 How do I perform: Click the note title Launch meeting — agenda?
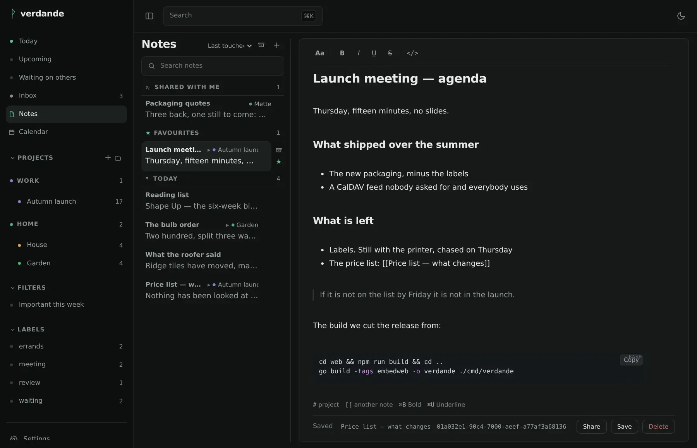pyautogui.click(x=400, y=79)
